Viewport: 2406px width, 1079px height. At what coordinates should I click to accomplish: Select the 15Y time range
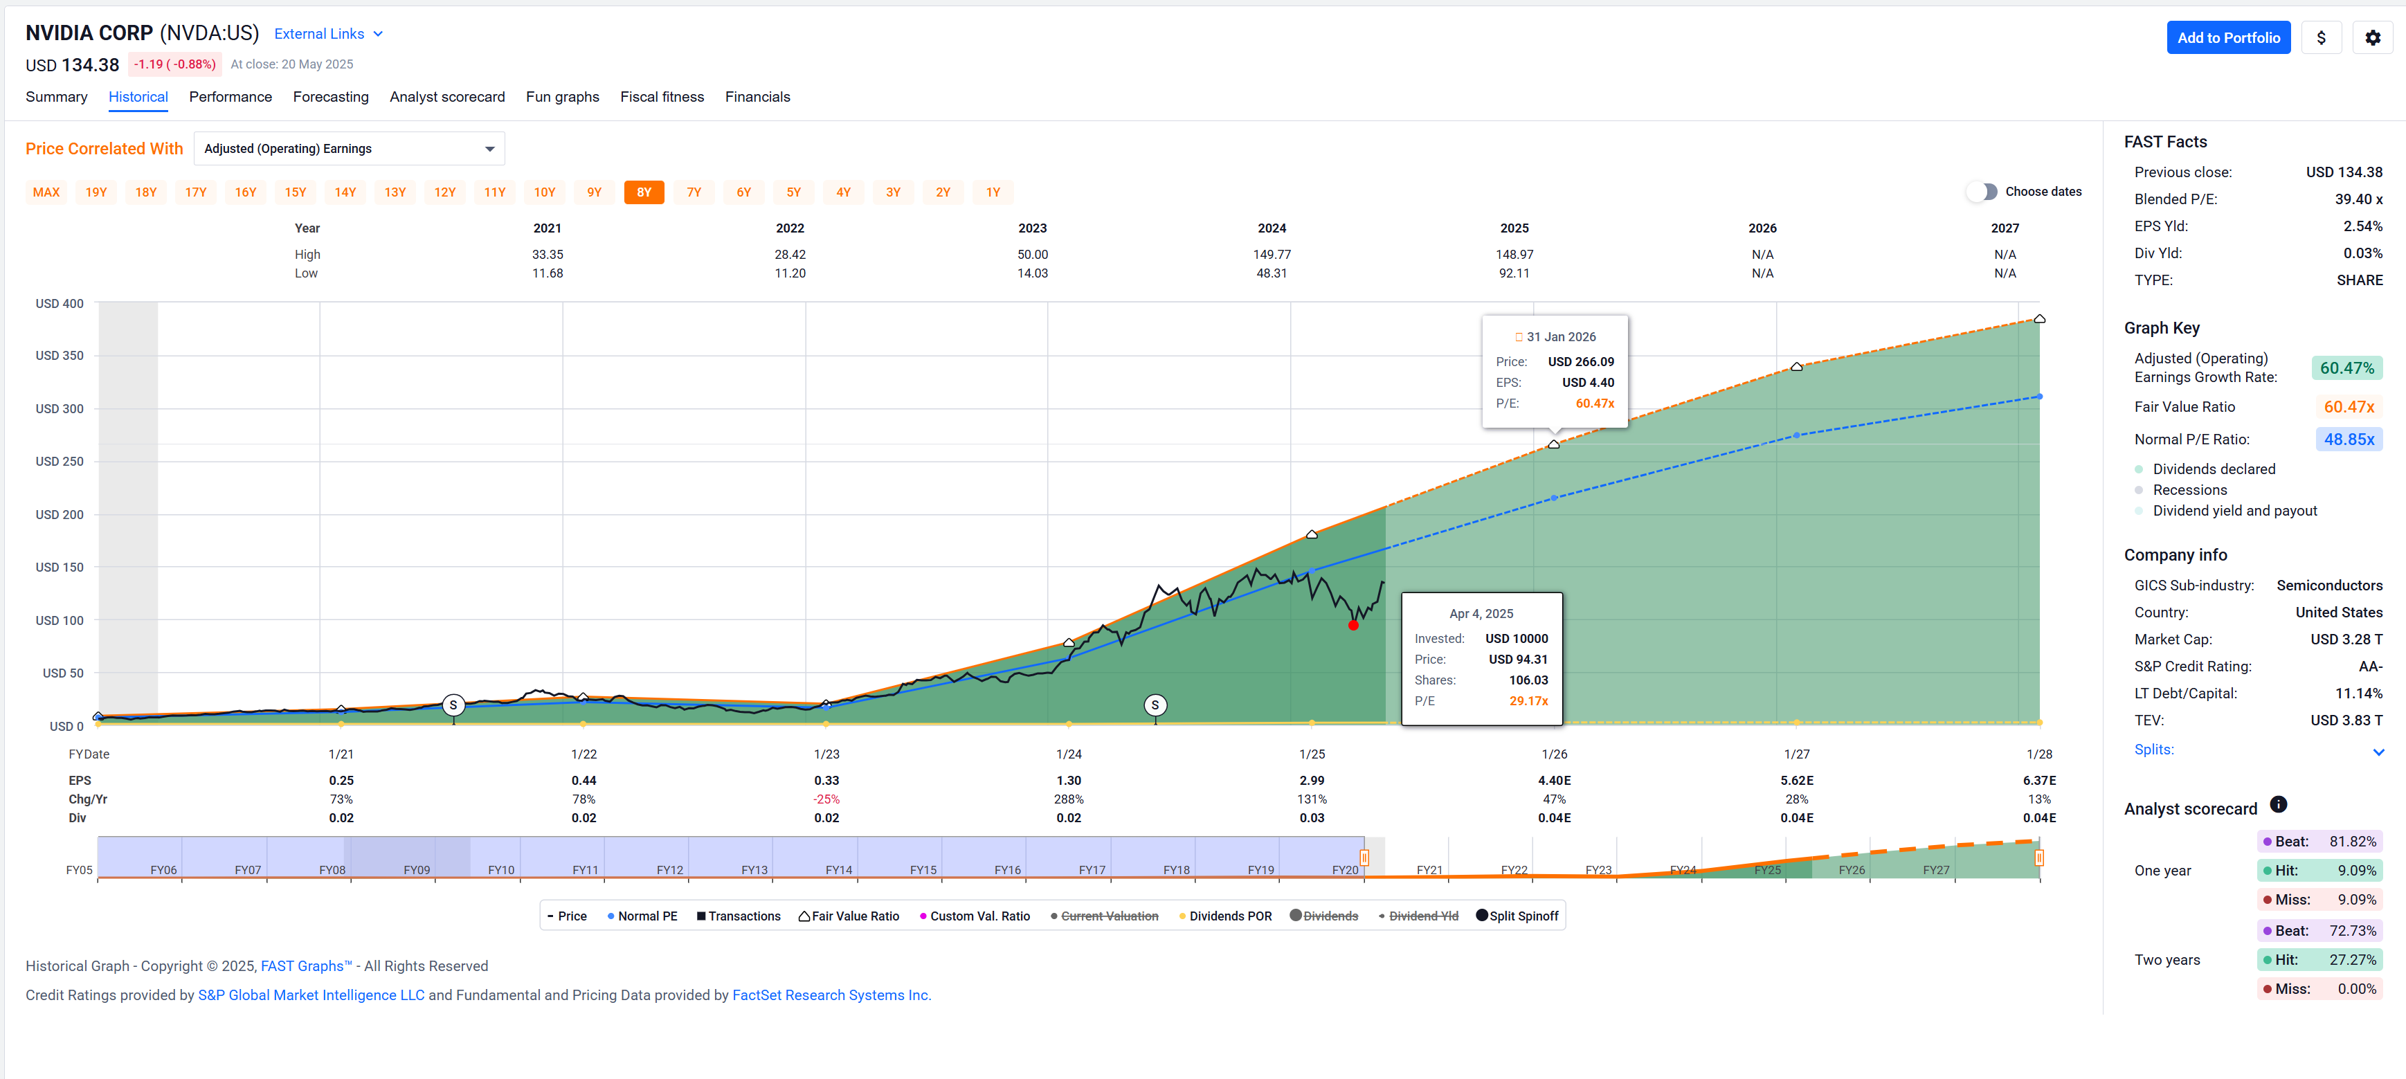(295, 192)
